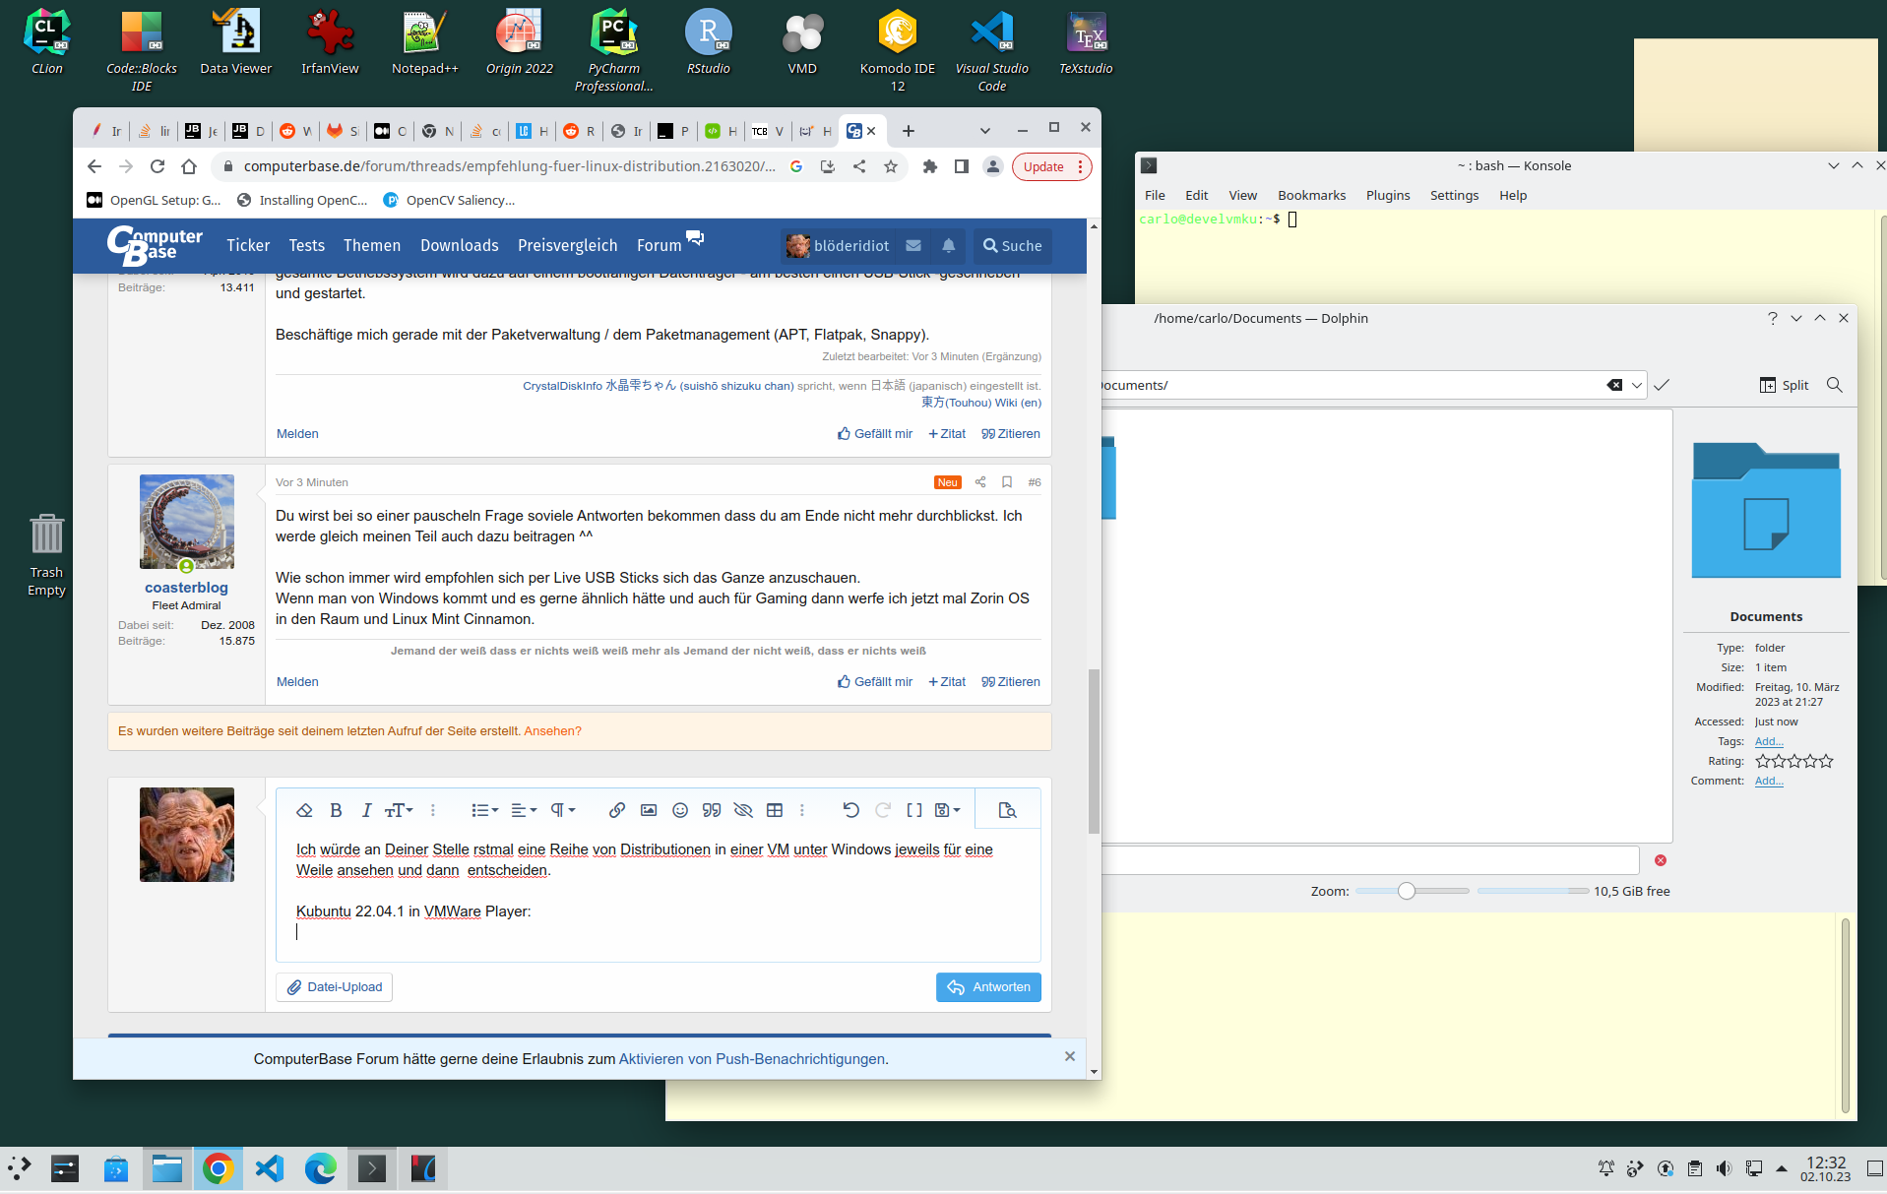Open the list options dropdown in the editor
This screenshot has height=1194, width=1887.
(x=484, y=810)
